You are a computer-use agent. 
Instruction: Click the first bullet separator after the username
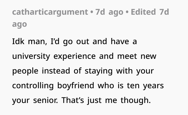coord(92,12)
